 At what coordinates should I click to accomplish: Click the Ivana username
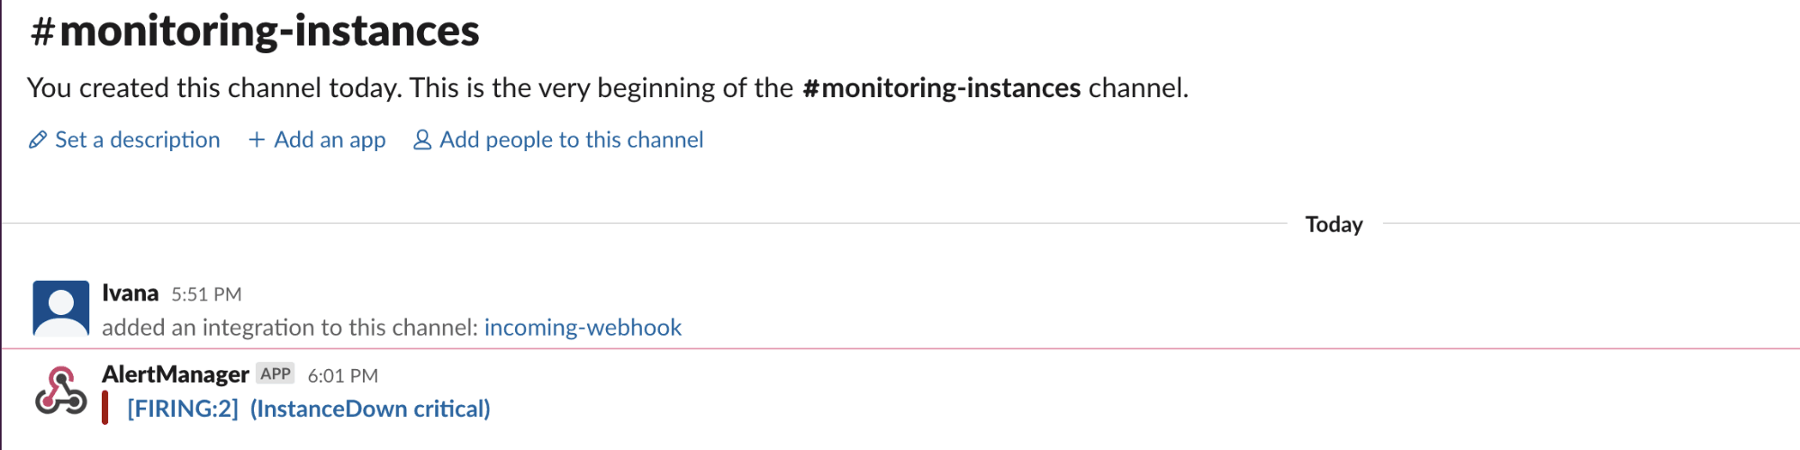point(130,293)
